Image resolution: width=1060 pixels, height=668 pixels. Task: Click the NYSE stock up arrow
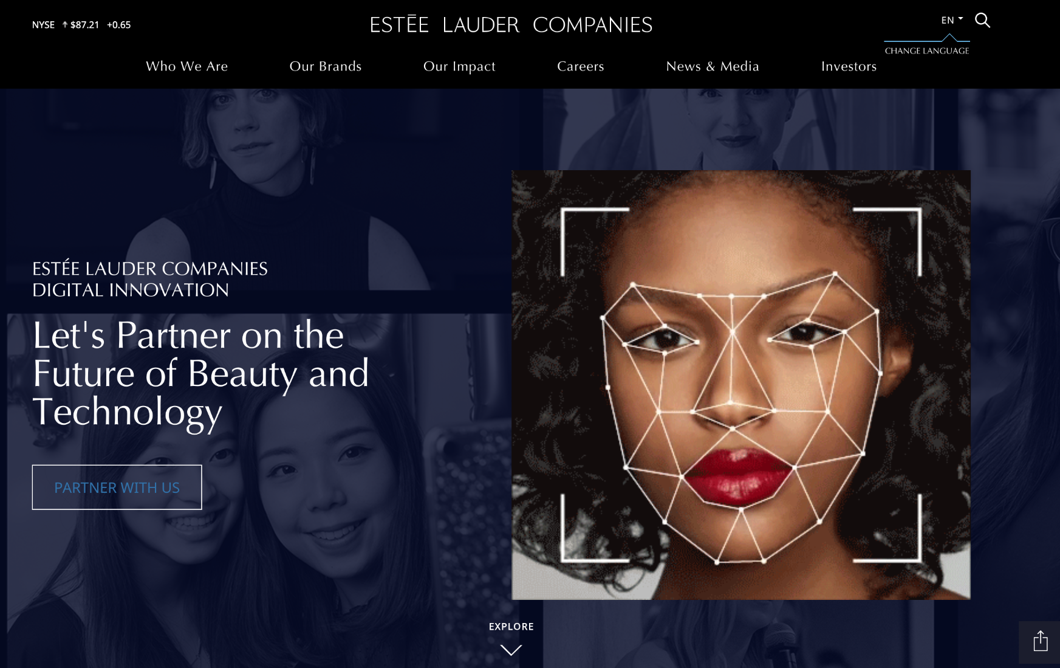64,25
